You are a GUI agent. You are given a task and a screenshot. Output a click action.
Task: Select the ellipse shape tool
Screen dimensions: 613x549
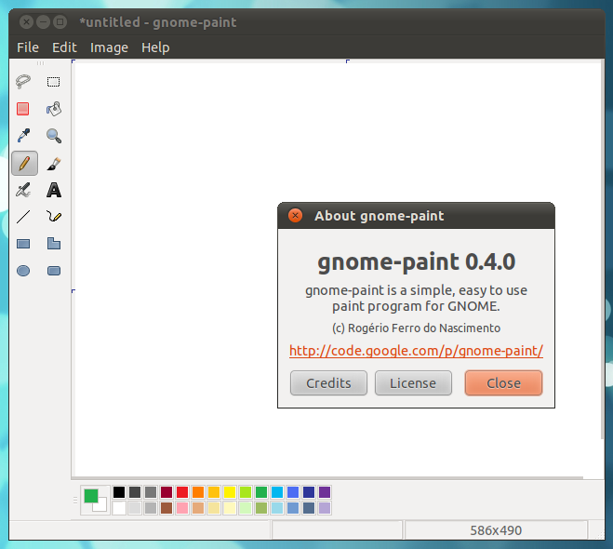point(23,271)
